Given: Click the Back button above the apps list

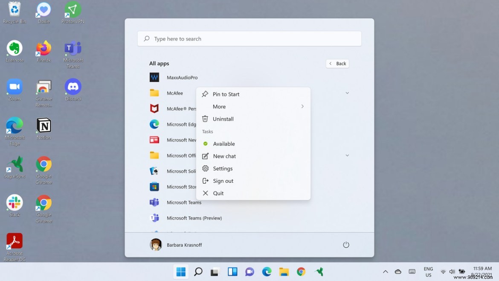Looking at the screenshot, I should (x=337, y=63).
